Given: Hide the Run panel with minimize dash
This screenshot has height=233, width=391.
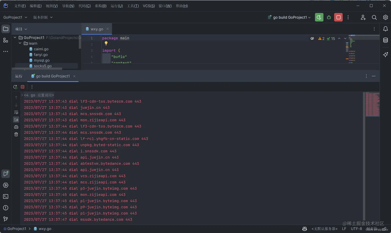Looking at the screenshot, I should coord(374,76).
